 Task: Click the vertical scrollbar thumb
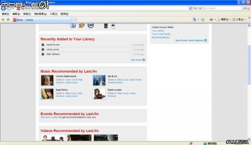pyautogui.click(x=249, y=65)
